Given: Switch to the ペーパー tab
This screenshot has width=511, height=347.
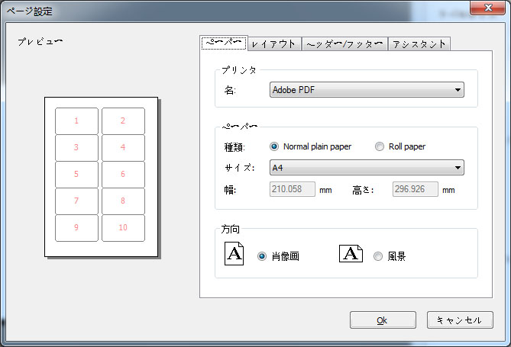Looking at the screenshot, I should point(224,43).
